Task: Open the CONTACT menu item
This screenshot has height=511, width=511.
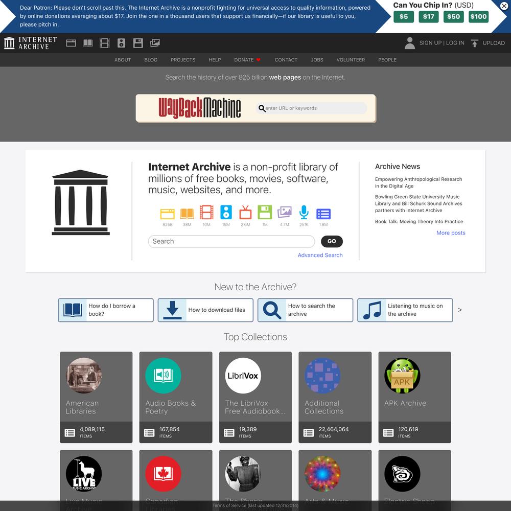Action: click(x=286, y=60)
